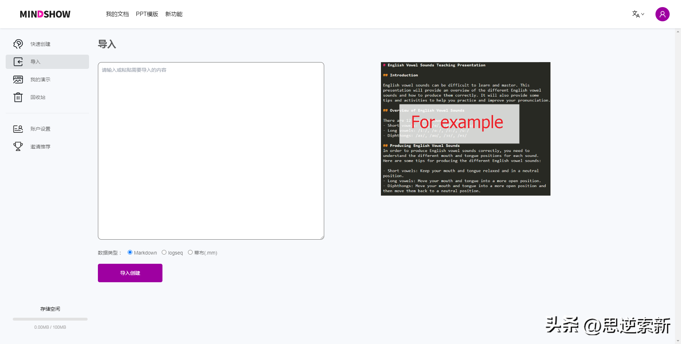Image resolution: width=681 pixels, height=344 pixels.
Task: Click the scrollbar up arrow
Action: (678, 32)
